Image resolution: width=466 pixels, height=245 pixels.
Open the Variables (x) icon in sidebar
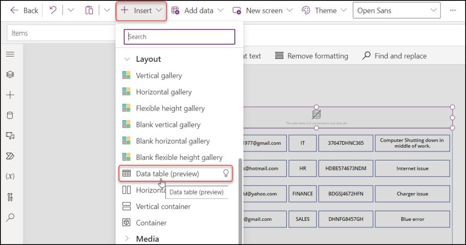10,176
